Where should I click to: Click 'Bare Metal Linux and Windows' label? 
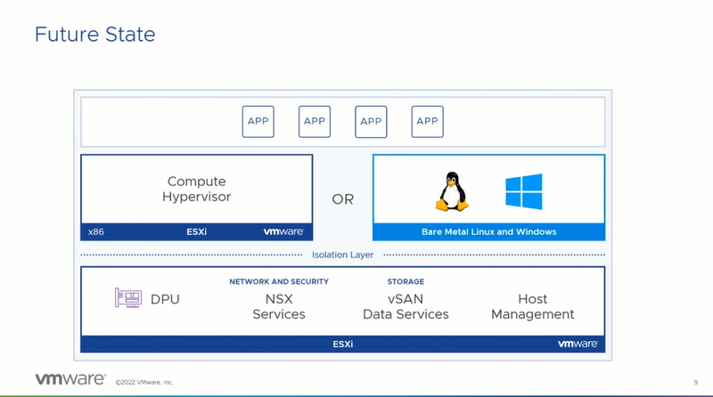pos(488,231)
